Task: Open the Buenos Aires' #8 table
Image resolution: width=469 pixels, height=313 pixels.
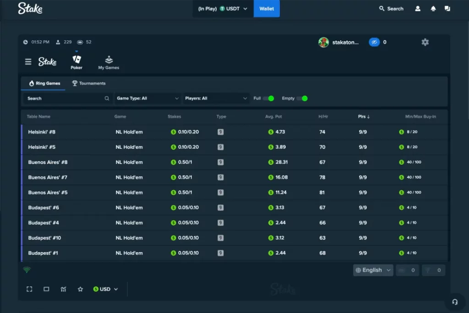Action: (234, 162)
